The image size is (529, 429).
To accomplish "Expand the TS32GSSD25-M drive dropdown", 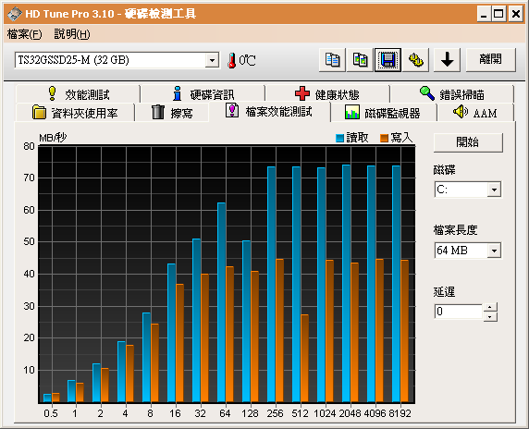I will coord(212,60).
